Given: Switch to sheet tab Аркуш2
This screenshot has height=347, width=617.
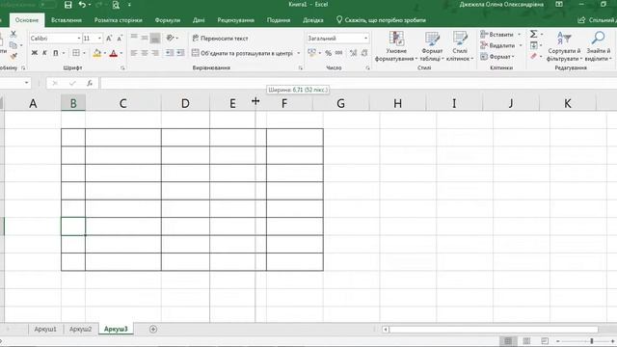Looking at the screenshot, I should (x=80, y=329).
